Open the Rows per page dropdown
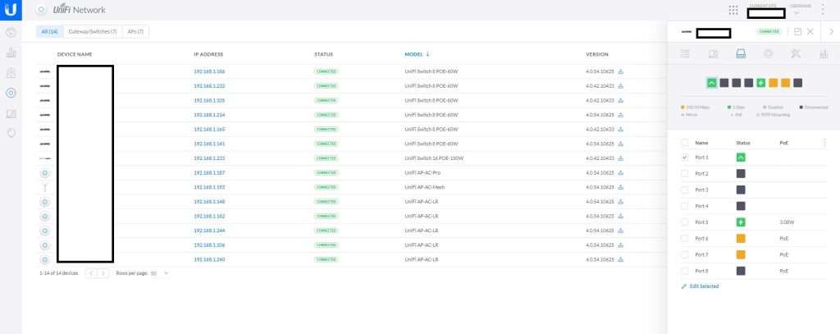Viewport: 840px width, 334px height. click(x=159, y=273)
